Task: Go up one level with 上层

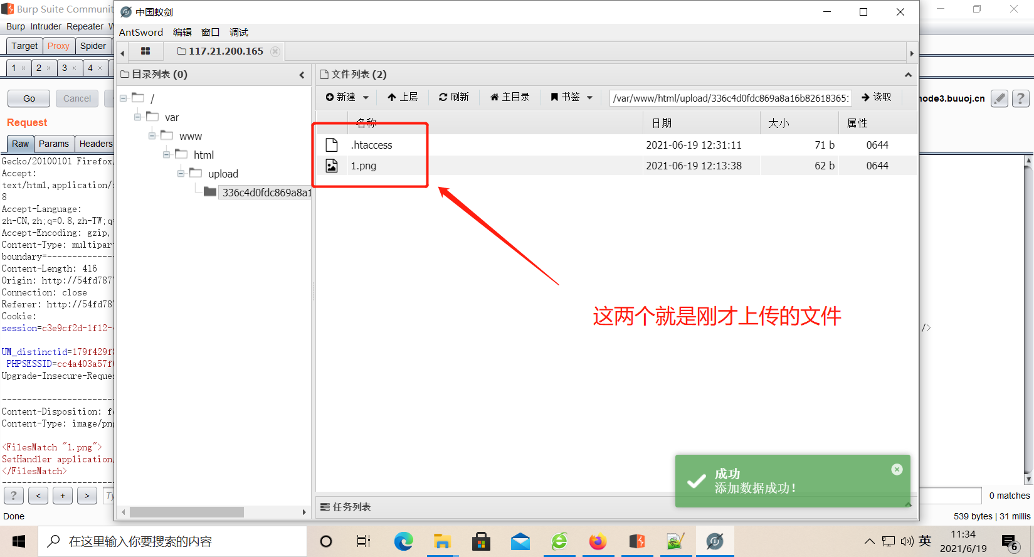Action: [x=403, y=97]
